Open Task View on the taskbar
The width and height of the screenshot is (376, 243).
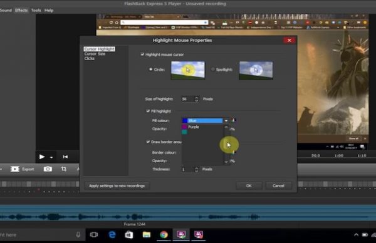click(94, 235)
